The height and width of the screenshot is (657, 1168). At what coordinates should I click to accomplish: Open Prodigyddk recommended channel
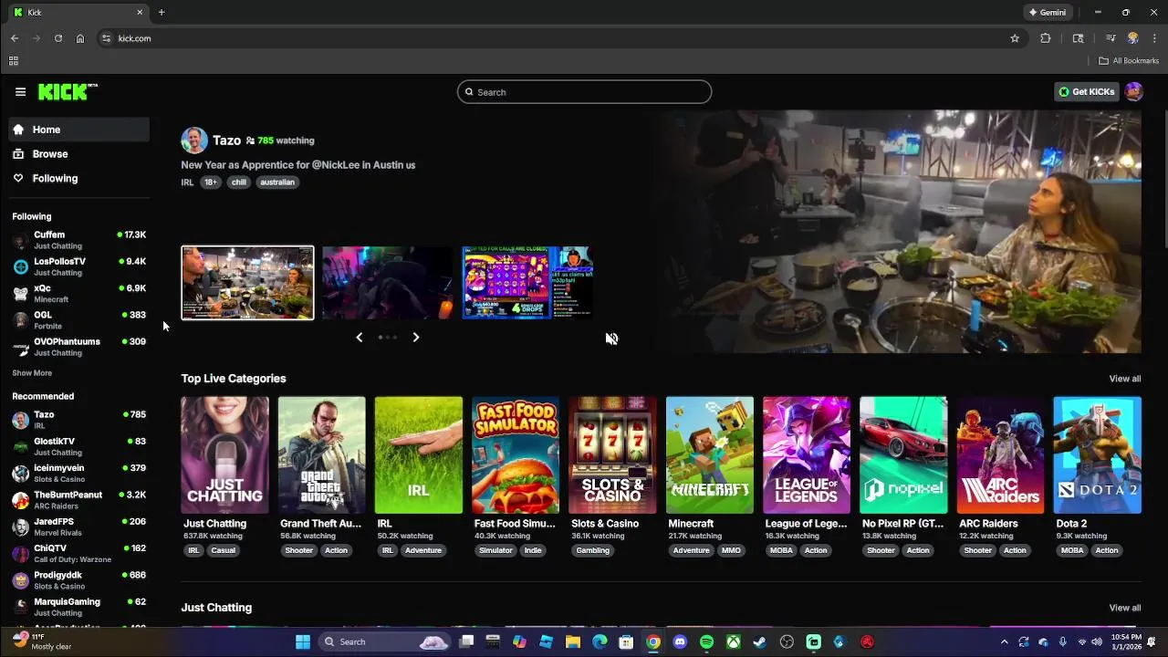click(78, 580)
